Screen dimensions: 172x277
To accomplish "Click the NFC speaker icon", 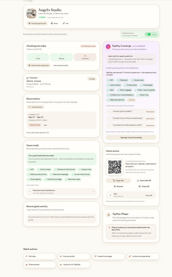I will (110, 195).
